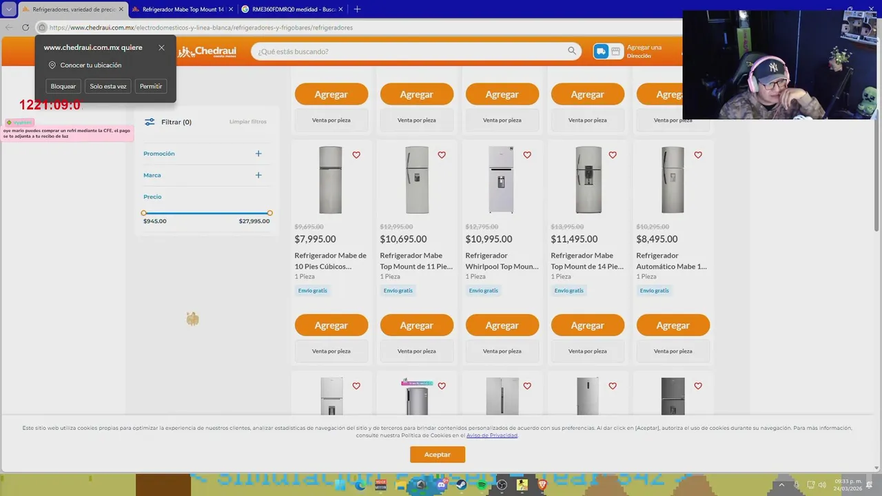The width and height of the screenshot is (882, 496).
Task: Toggle heart on $10,995.00 Whirlpool refrigerator
Action: pyautogui.click(x=527, y=155)
